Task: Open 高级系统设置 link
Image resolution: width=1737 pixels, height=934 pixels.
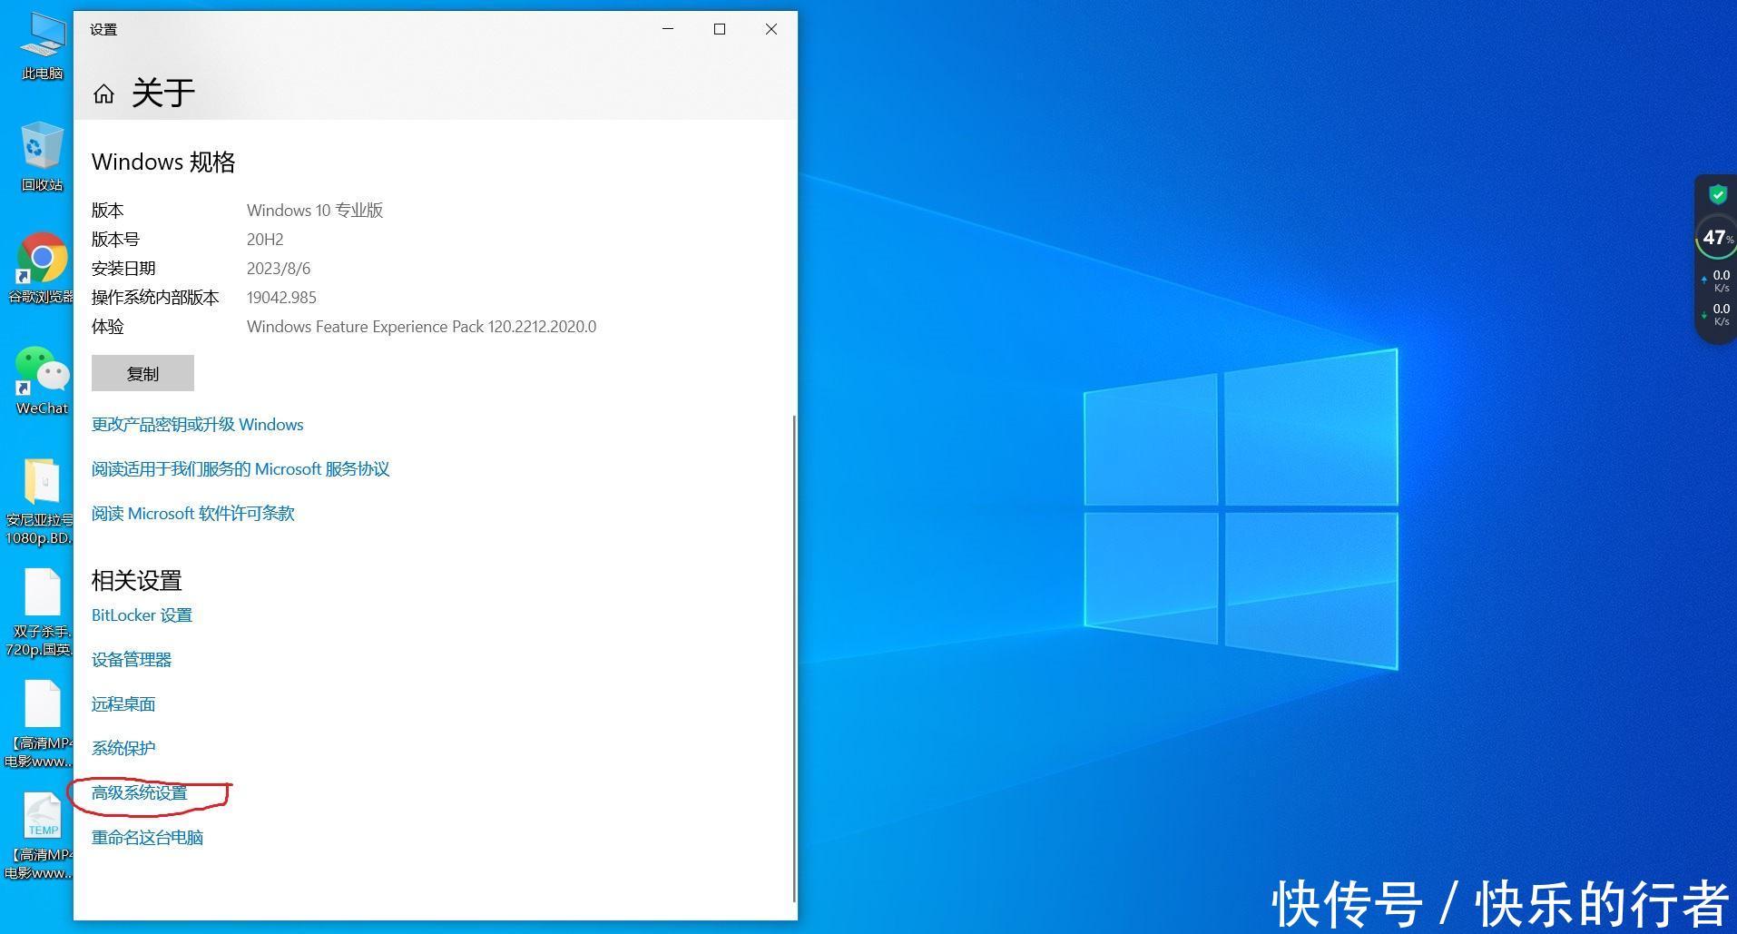Action: pyautogui.click(x=140, y=792)
